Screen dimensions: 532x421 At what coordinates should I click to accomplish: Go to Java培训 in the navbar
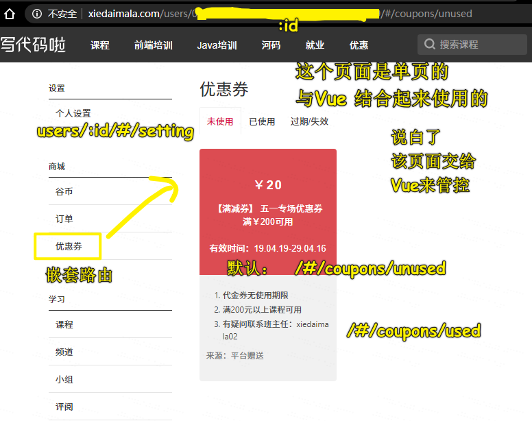coord(217,45)
